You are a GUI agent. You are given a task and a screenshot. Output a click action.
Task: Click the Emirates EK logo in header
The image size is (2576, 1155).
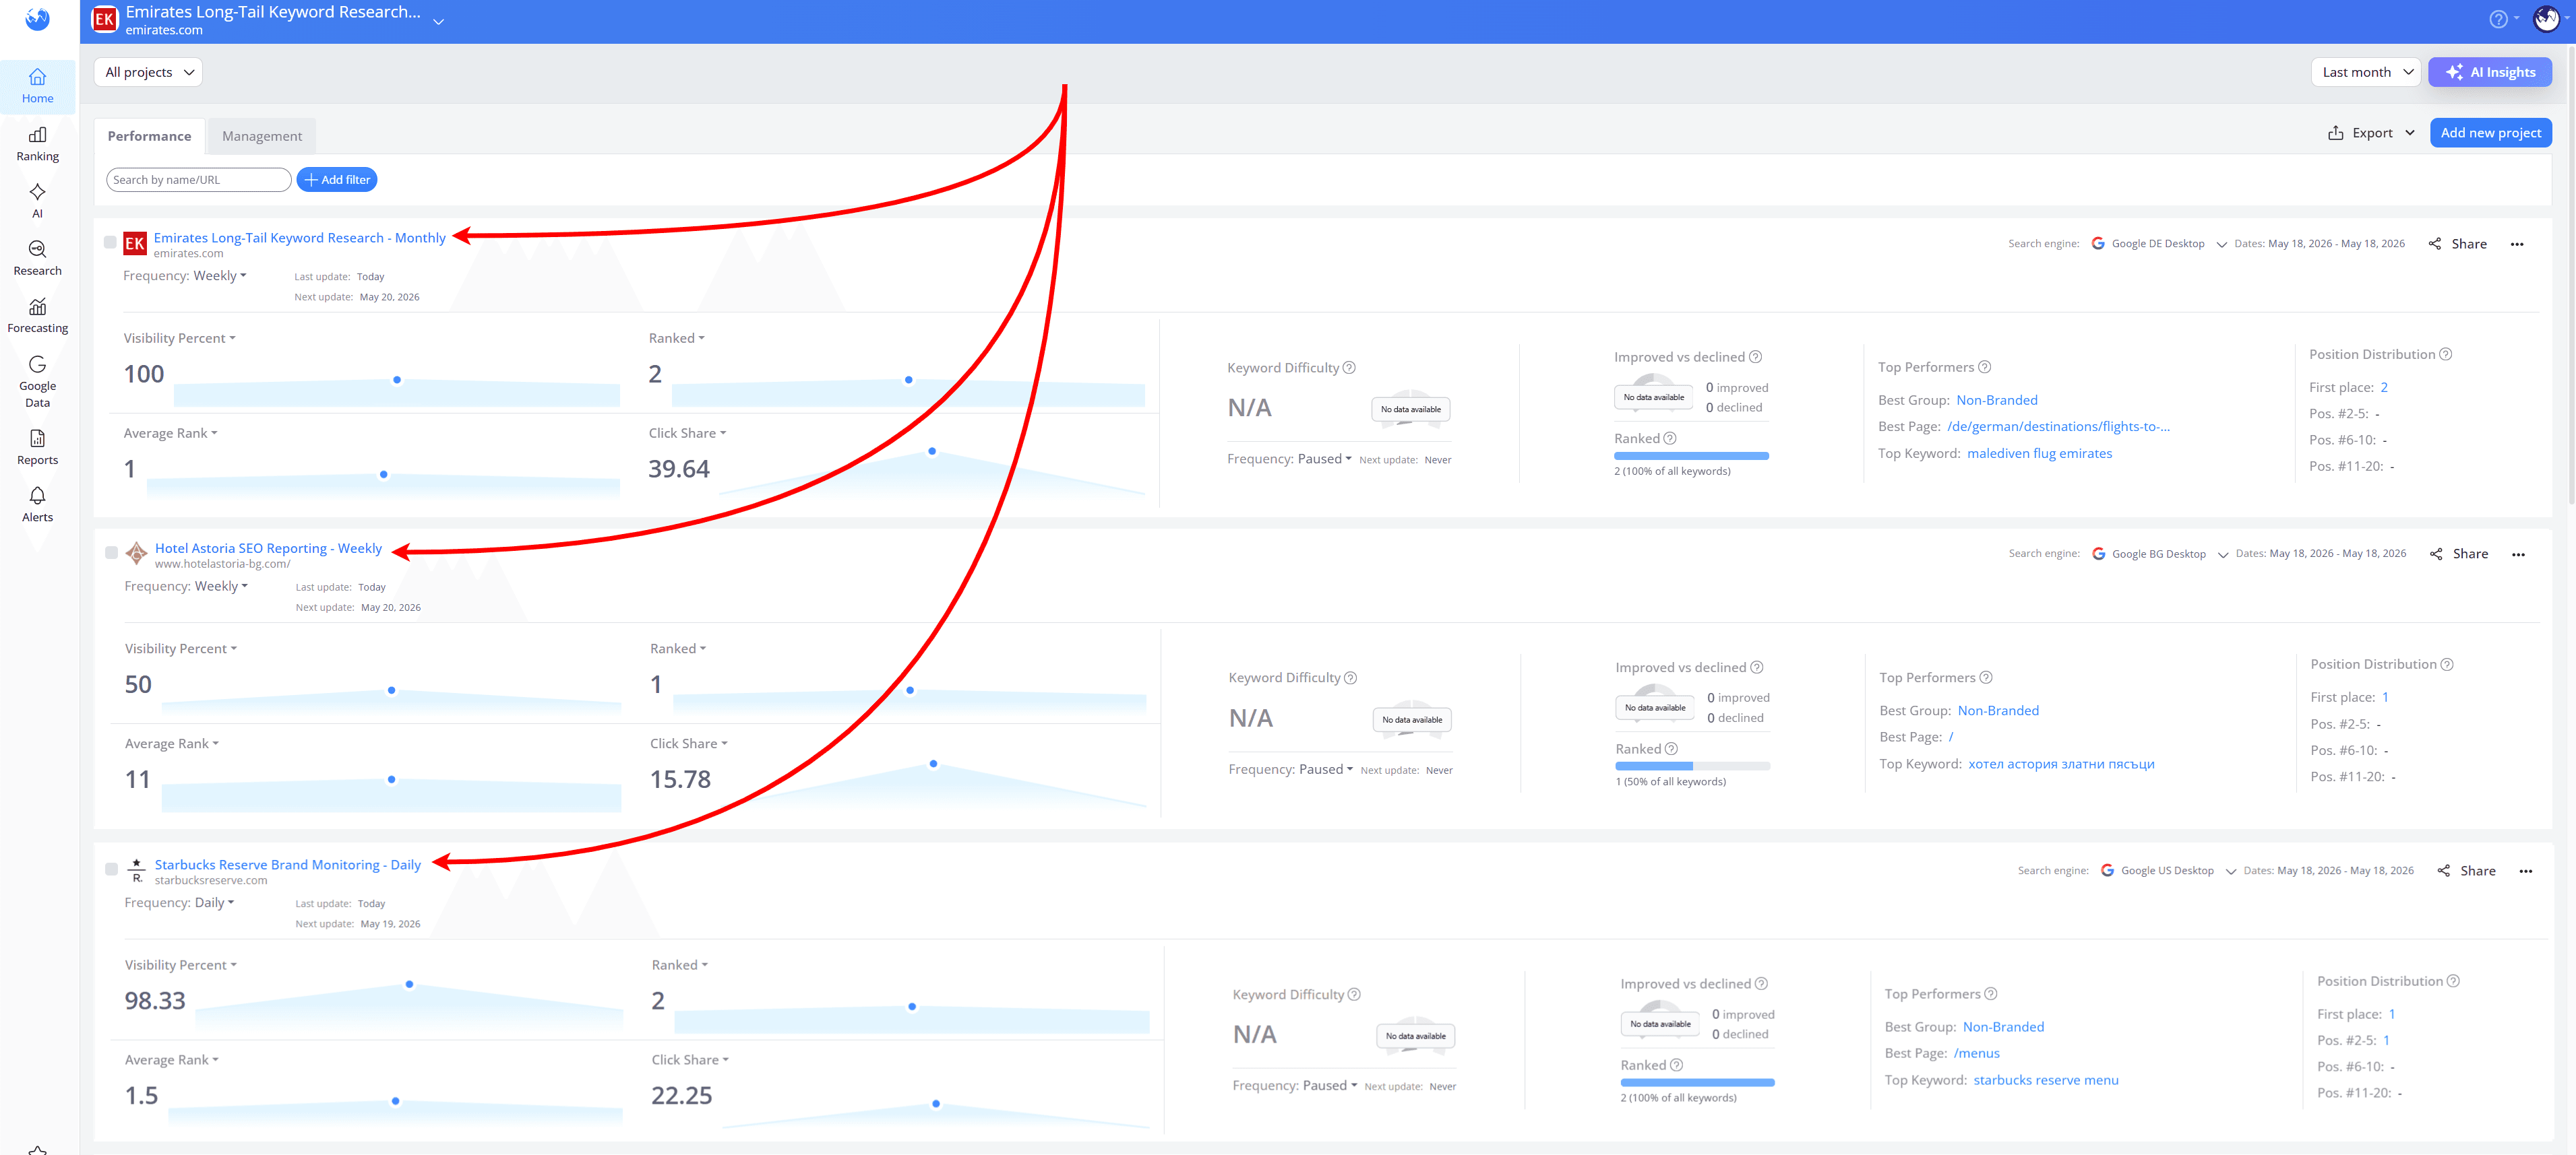pyautogui.click(x=104, y=19)
